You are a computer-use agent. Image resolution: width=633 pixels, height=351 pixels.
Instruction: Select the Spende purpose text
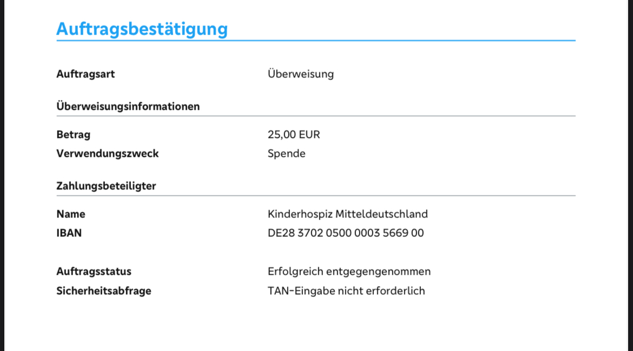pyautogui.click(x=286, y=154)
